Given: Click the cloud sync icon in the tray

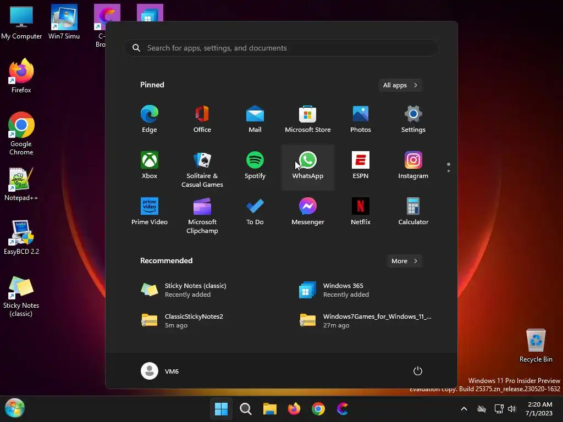Looking at the screenshot, I should tap(482, 409).
